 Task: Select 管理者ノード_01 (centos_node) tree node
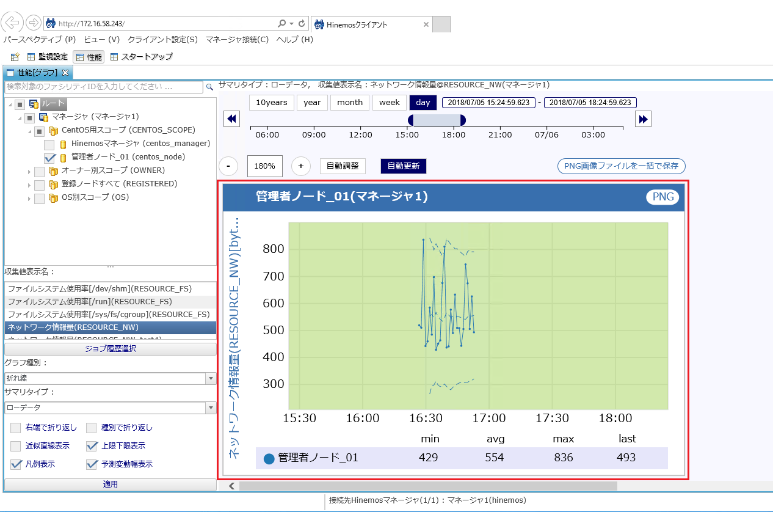(128, 157)
